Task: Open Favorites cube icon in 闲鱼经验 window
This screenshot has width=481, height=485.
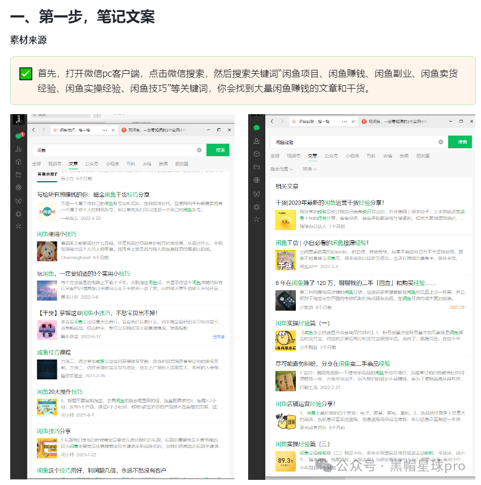Action: pos(257,154)
